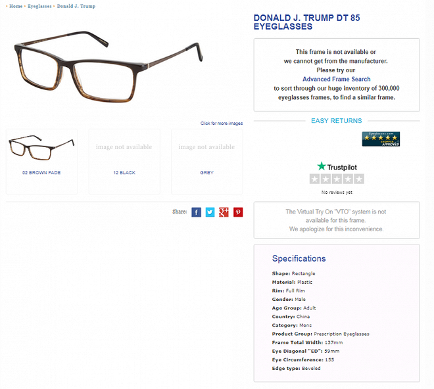Share via Twitter bird icon
Viewport: 434px width, 389px height.
210,212
